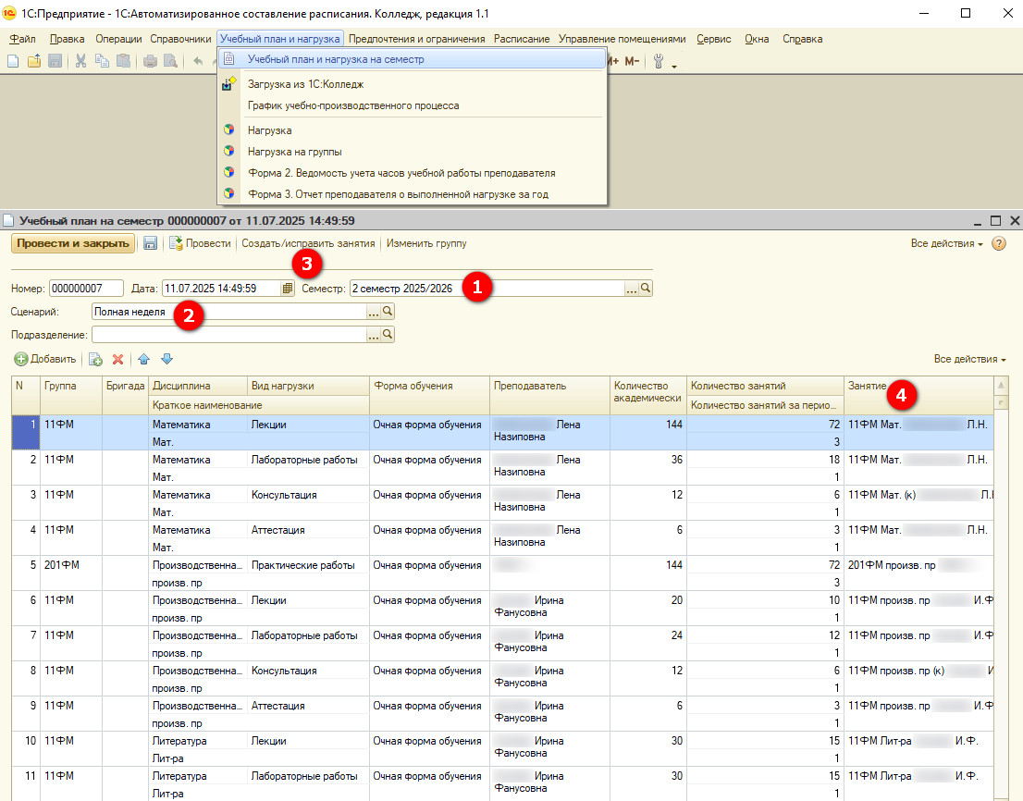Select Учебный план и нагрузка на семестр
This screenshot has height=801, width=1023.
pyautogui.click(x=412, y=59)
